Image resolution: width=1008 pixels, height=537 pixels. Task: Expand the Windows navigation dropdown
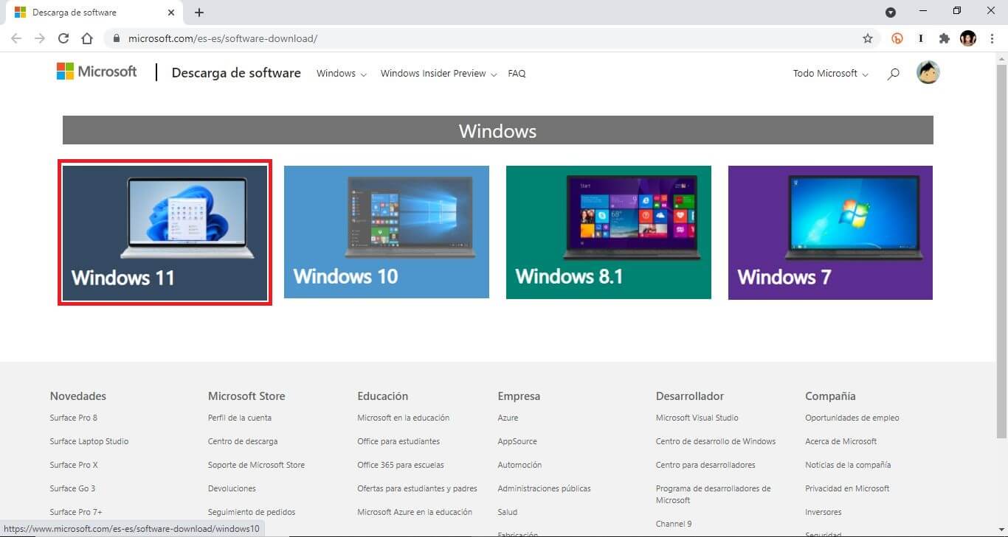point(342,74)
